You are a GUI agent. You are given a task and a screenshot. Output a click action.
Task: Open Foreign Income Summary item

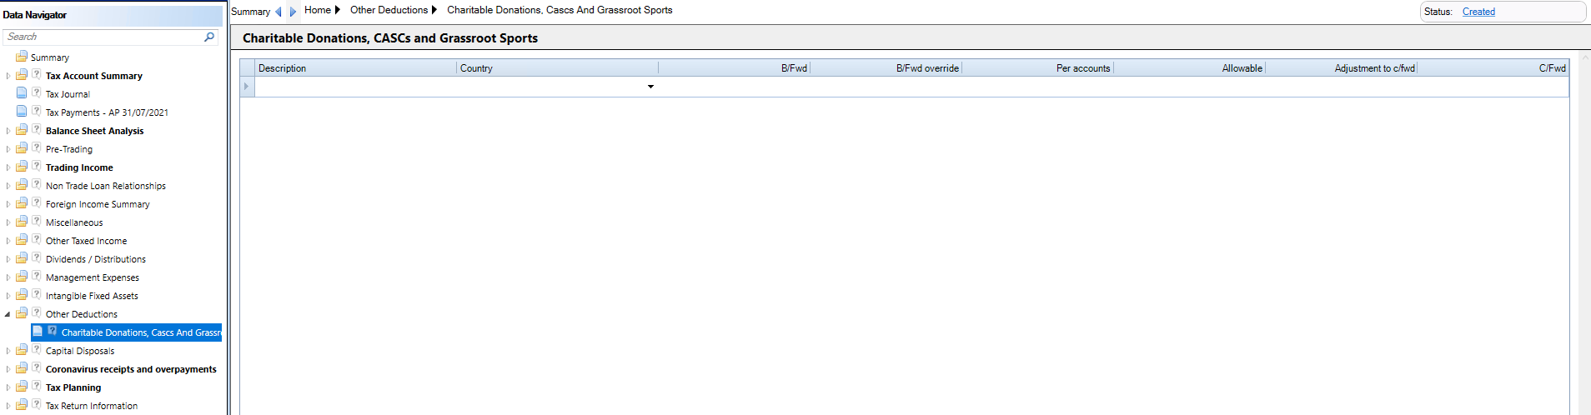click(98, 204)
